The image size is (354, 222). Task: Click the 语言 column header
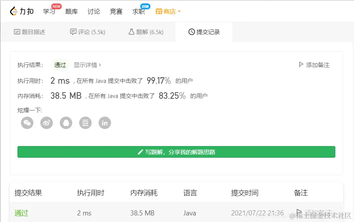pos(190,193)
